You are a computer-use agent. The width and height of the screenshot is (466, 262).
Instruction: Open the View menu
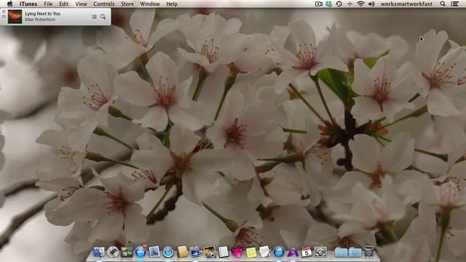81,4
